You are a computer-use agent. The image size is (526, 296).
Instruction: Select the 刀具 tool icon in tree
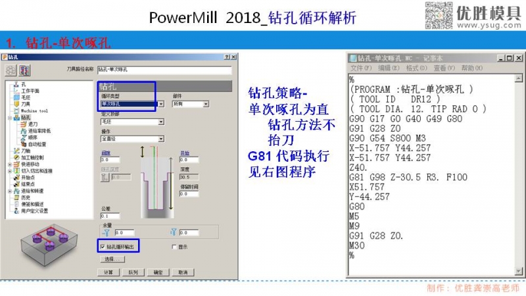16,104
